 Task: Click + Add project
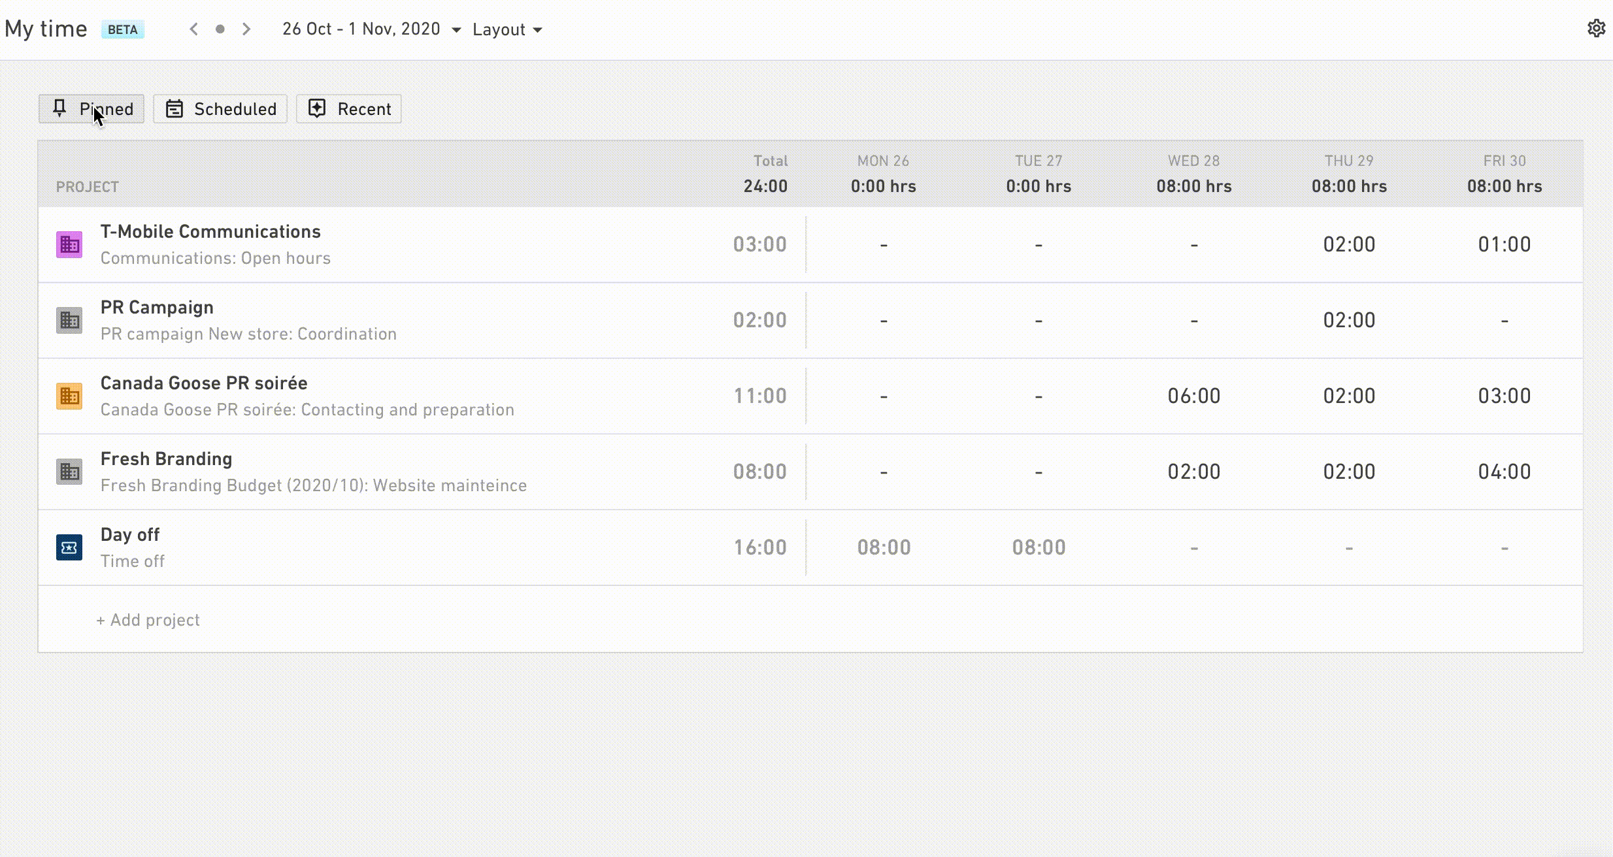[148, 620]
